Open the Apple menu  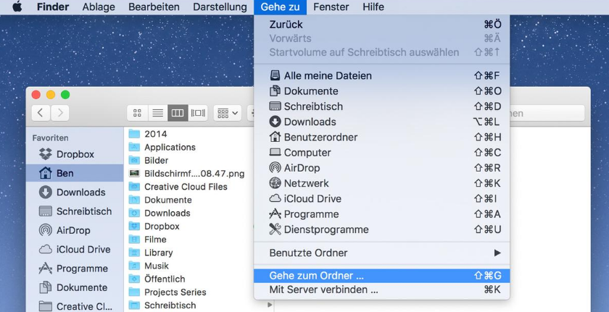click(17, 7)
